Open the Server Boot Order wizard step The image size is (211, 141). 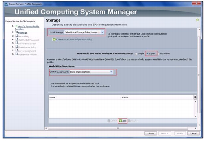tap(27, 44)
